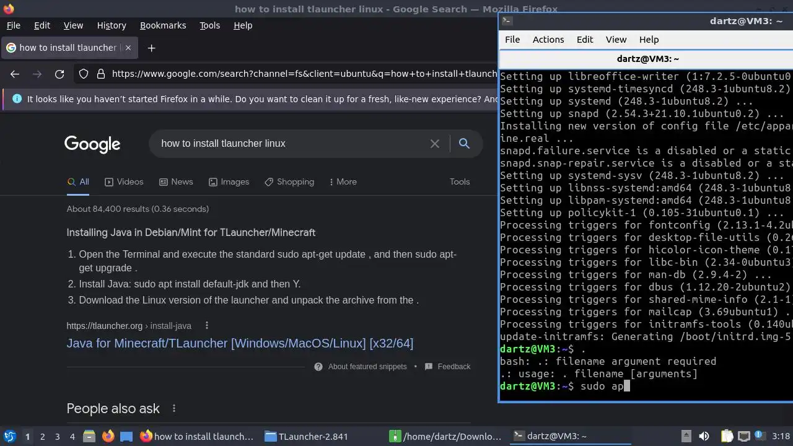Click the Firefox logo in the title bar
Viewport: 793px width, 446px height.
point(9,9)
